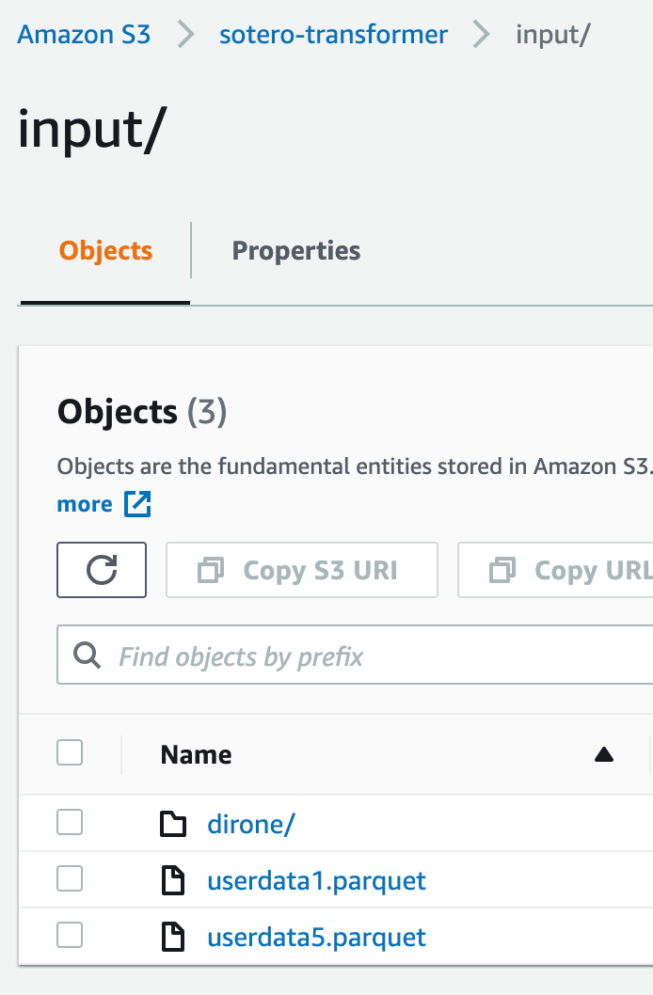The height and width of the screenshot is (995, 653).
Task: Click the external link icon beside more
Action: [137, 504]
